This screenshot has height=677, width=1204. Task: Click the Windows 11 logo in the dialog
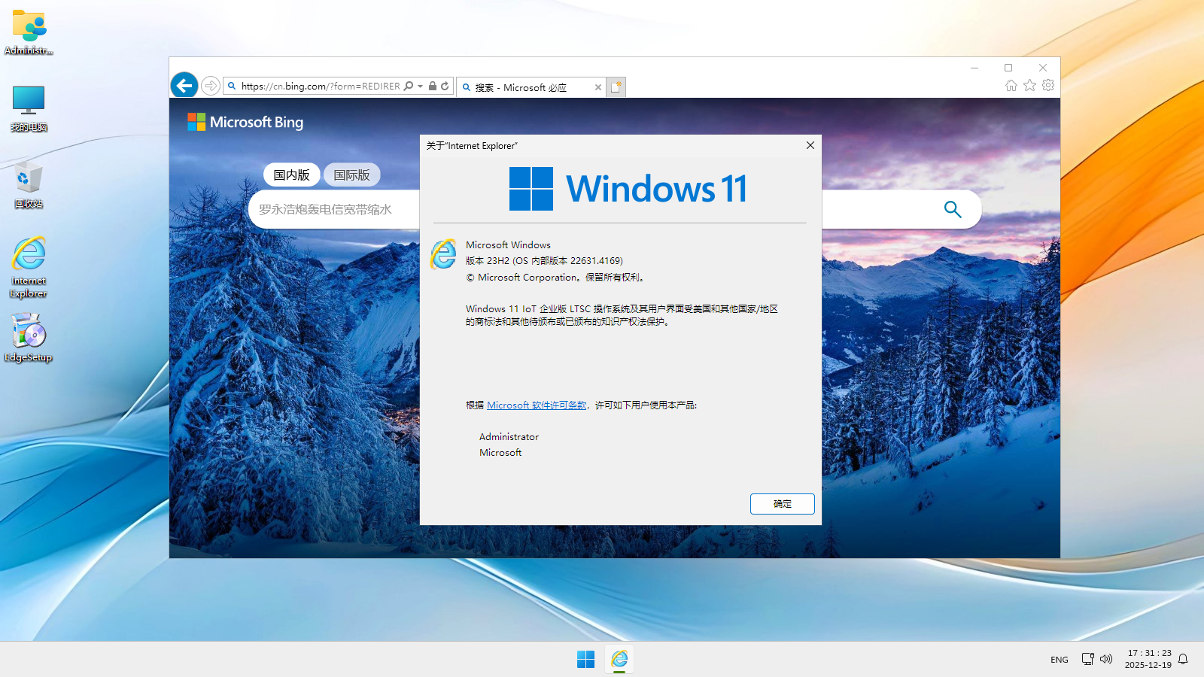tap(628, 188)
